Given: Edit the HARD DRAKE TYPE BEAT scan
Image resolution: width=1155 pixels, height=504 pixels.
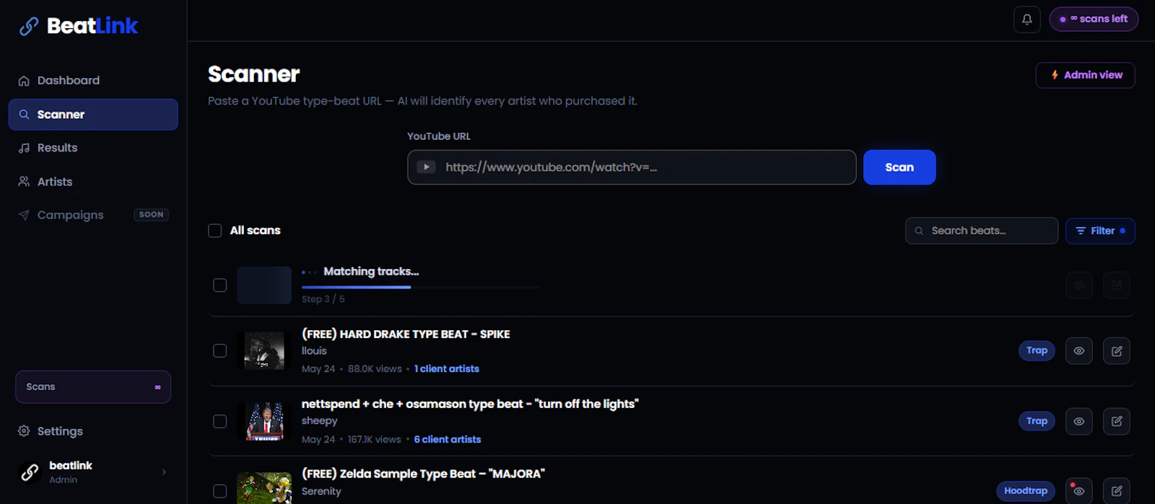Looking at the screenshot, I should (x=1117, y=351).
